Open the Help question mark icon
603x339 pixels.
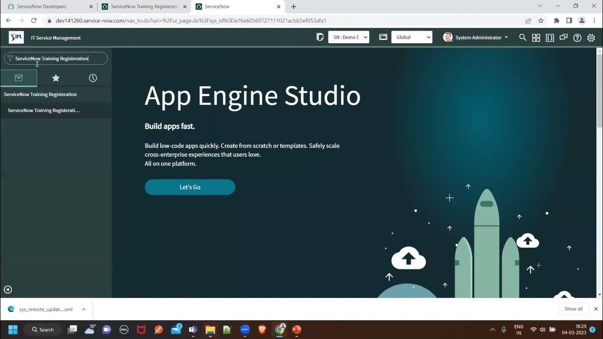577,38
